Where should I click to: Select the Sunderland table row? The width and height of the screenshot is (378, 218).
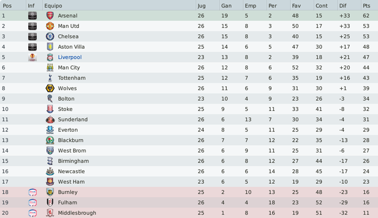(x=189, y=119)
